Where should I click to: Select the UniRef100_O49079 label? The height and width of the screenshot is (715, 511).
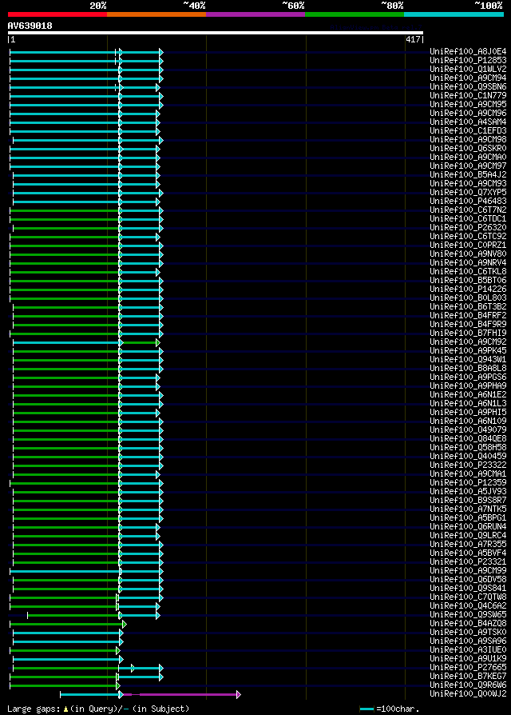click(468, 429)
